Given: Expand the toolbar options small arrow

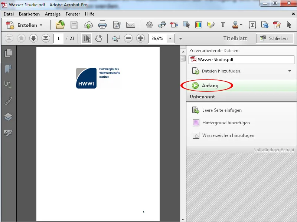Looking at the screenshot, I should click(180, 38).
